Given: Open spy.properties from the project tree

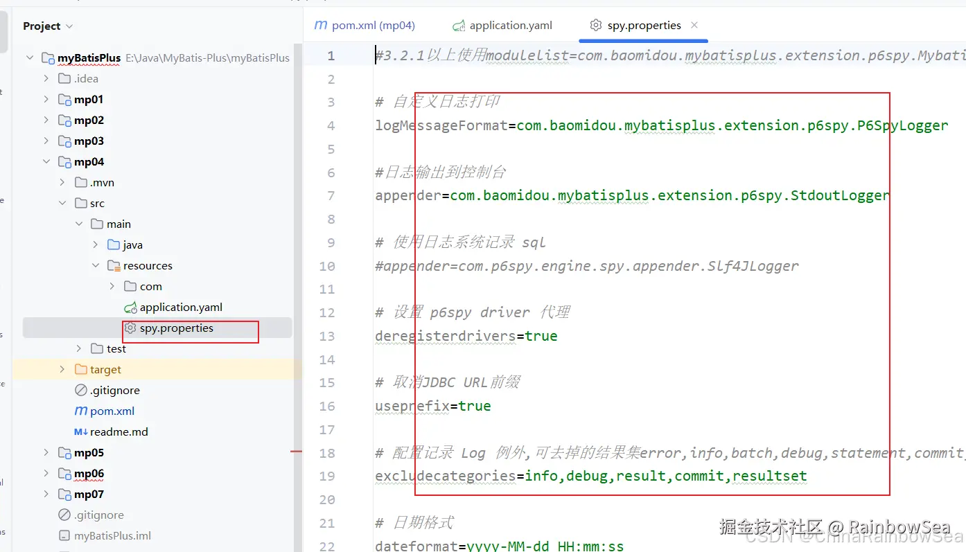Looking at the screenshot, I should pos(176,328).
